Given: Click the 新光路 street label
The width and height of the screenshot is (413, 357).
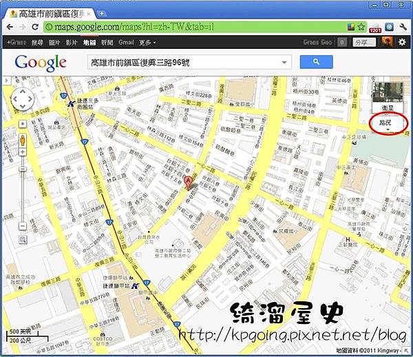Looking at the screenshot, I should [x=56, y=144].
